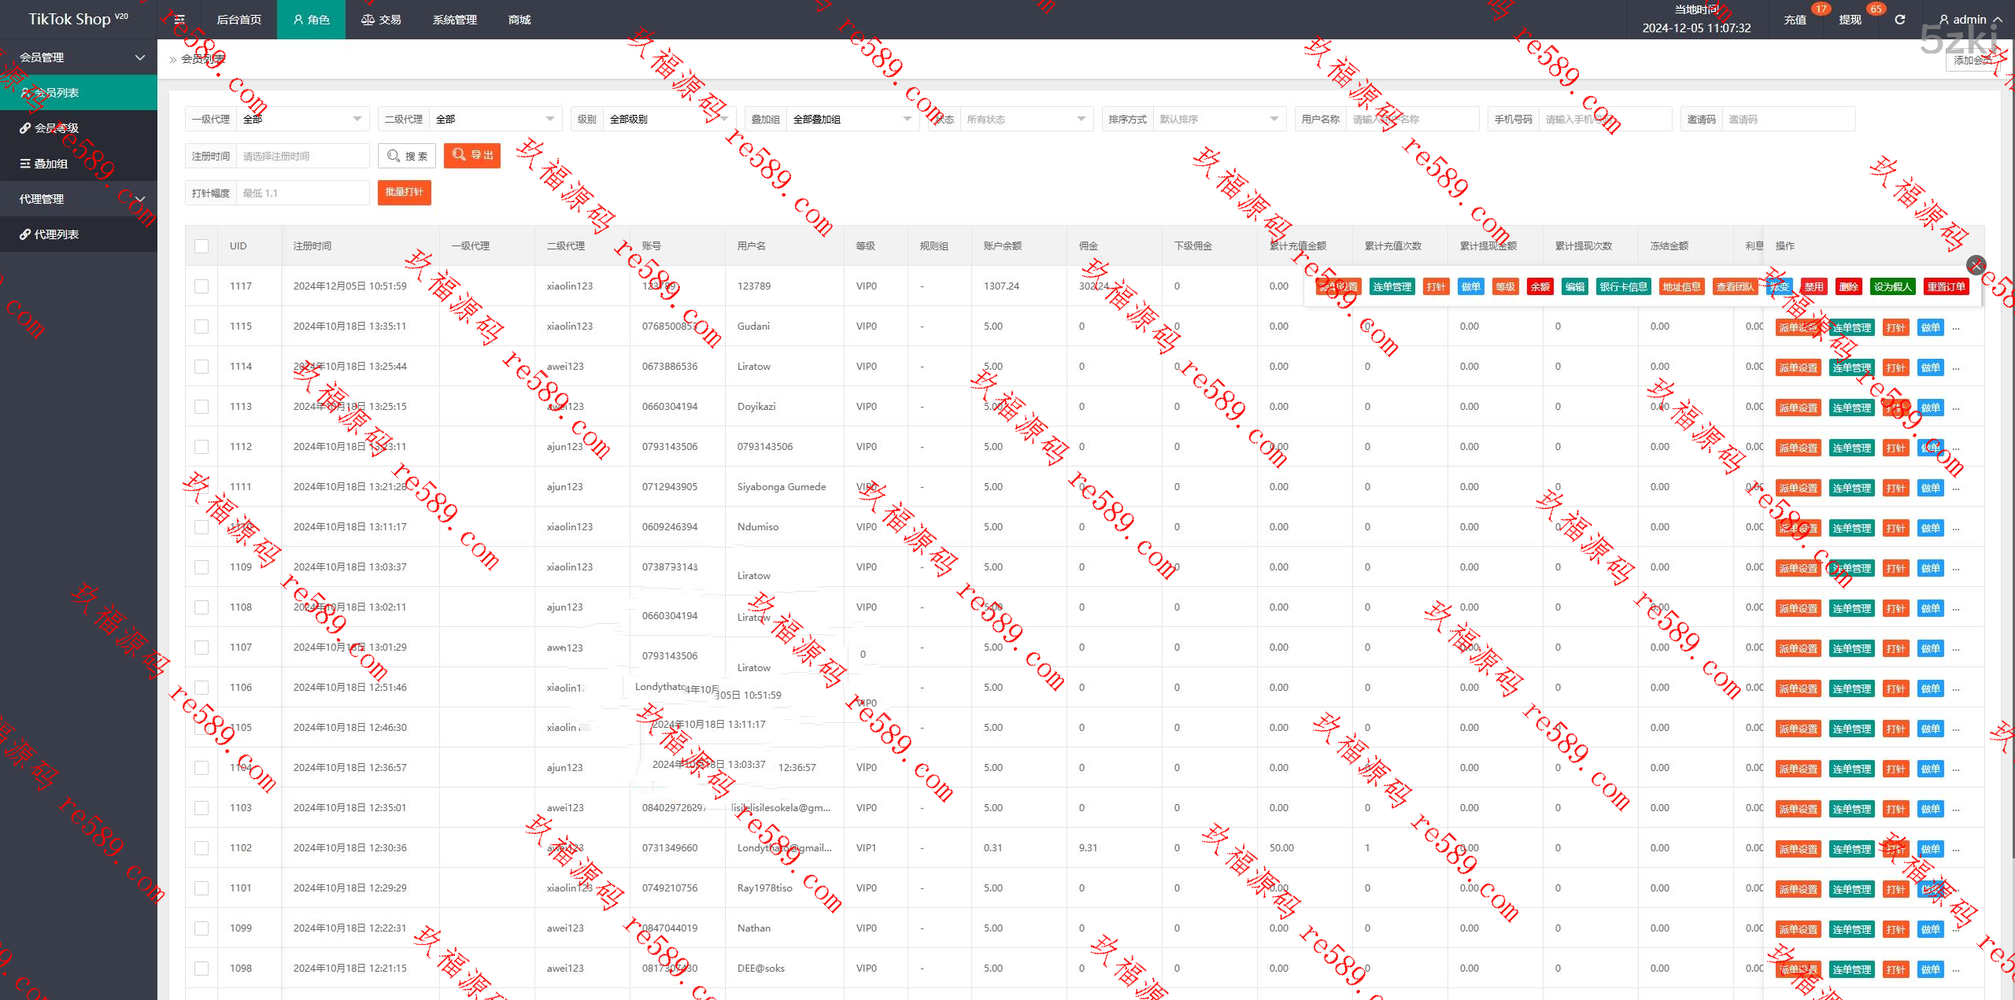Image resolution: width=2015 pixels, height=1000 pixels.
Task: Toggle the sidebar collapse hamburger icon
Action: pyautogui.click(x=179, y=20)
